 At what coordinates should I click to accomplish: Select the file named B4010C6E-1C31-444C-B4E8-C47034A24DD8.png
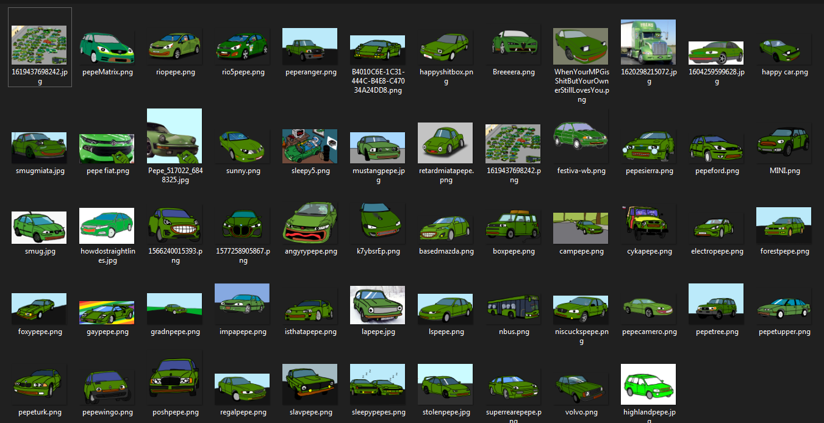click(378, 81)
